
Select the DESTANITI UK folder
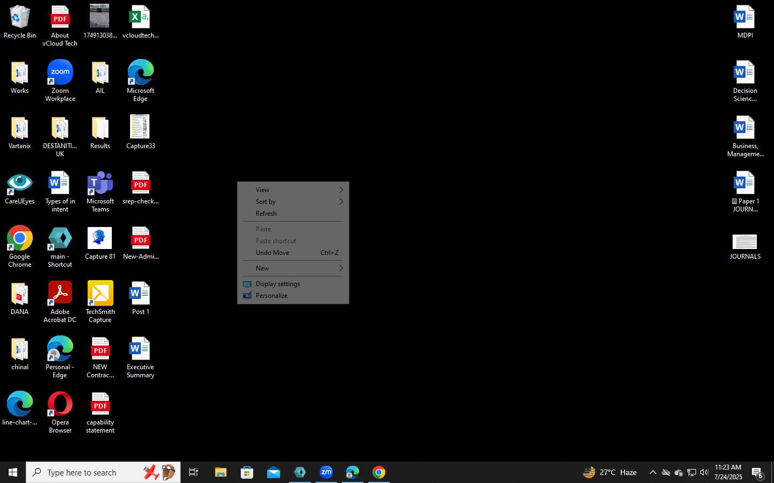[60, 137]
